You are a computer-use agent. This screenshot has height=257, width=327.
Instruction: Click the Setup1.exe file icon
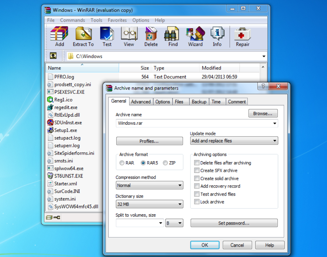click(x=50, y=130)
